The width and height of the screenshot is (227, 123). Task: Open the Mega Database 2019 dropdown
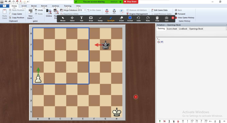pyautogui.click(x=85, y=10)
